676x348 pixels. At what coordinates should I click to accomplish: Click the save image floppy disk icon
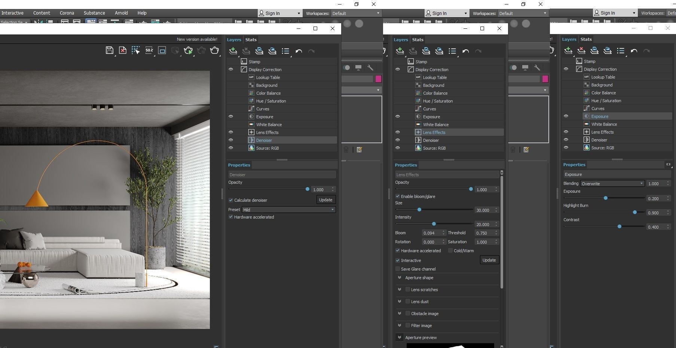(109, 51)
